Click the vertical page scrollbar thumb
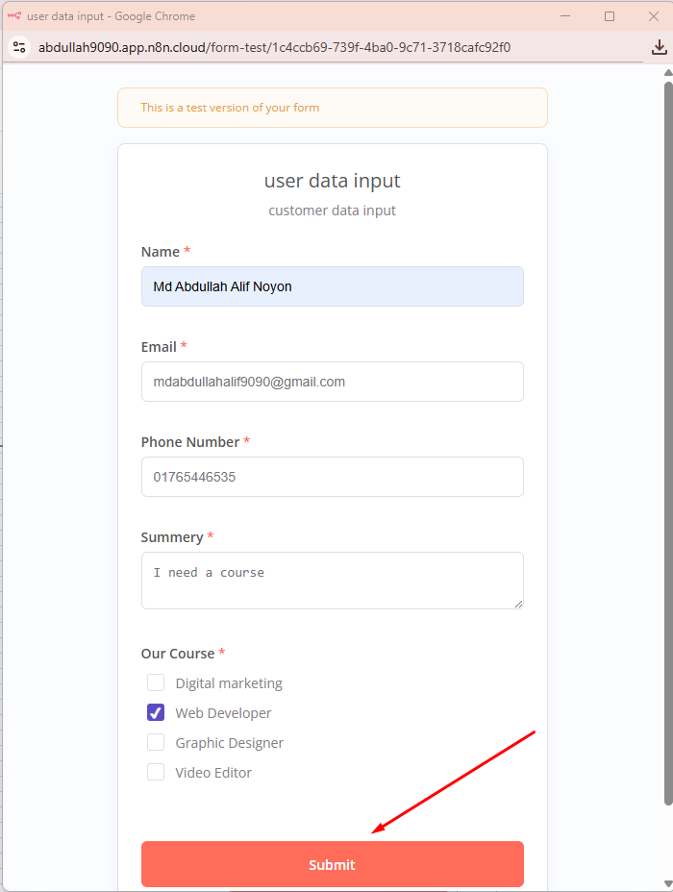This screenshot has width=673, height=892. [x=668, y=442]
